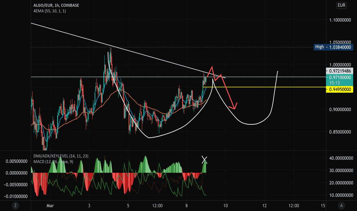The image size is (357, 211).
Task: Click the Mar date on time axis
Action: click(50, 206)
